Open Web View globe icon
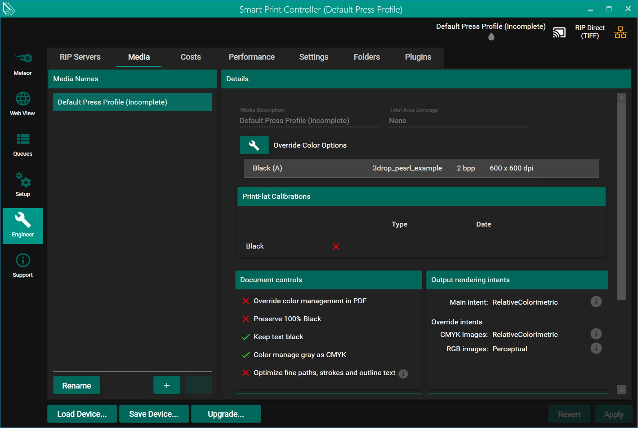The image size is (638, 428). coord(22,104)
